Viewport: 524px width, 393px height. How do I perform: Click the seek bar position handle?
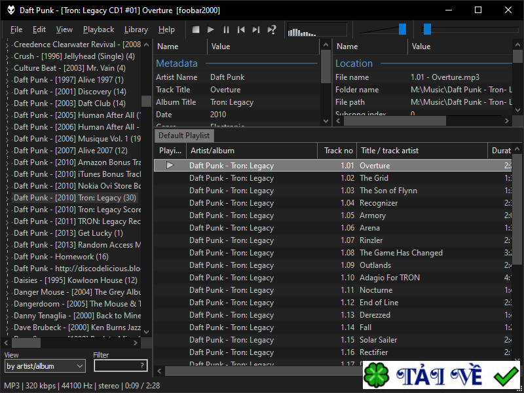tap(427, 29)
